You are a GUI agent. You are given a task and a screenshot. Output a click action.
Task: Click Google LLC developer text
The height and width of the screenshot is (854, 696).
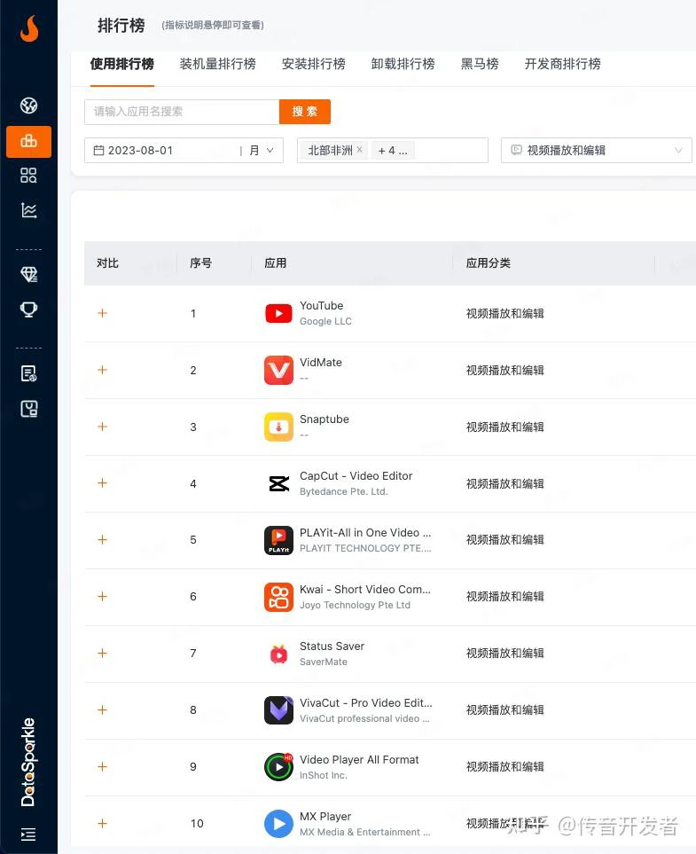[x=325, y=321]
